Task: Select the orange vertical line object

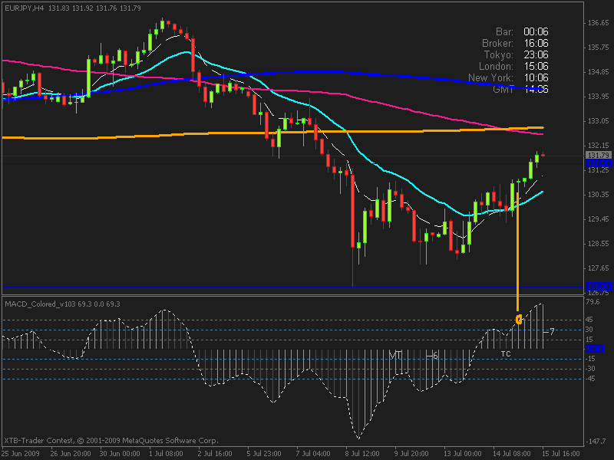Action: 518,252
